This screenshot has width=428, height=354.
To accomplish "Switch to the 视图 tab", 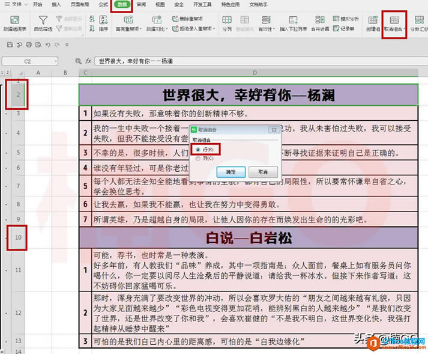I will (x=160, y=4).
